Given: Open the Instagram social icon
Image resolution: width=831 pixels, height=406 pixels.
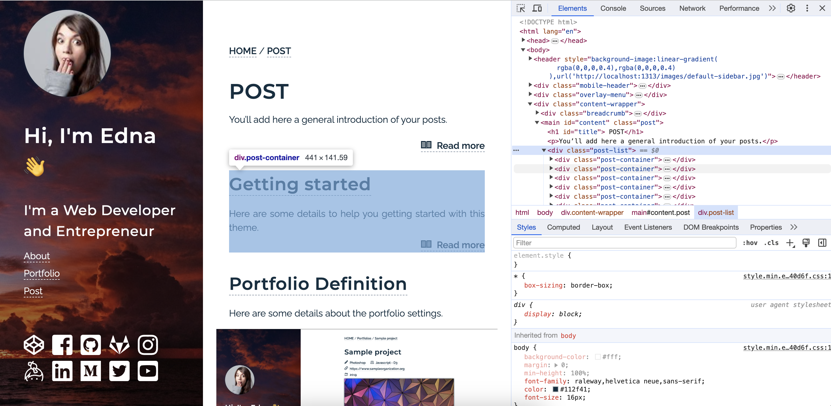Looking at the screenshot, I should tap(148, 345).
